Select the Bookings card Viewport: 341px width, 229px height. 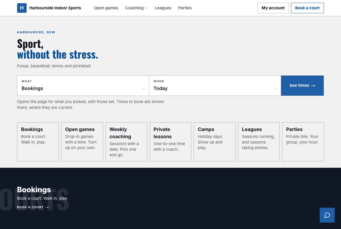coord(38,142)
